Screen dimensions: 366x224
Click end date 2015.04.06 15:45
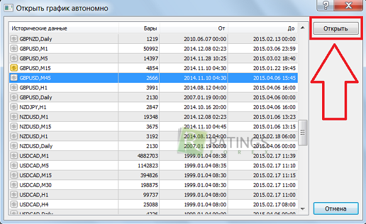tap(274, 78)
